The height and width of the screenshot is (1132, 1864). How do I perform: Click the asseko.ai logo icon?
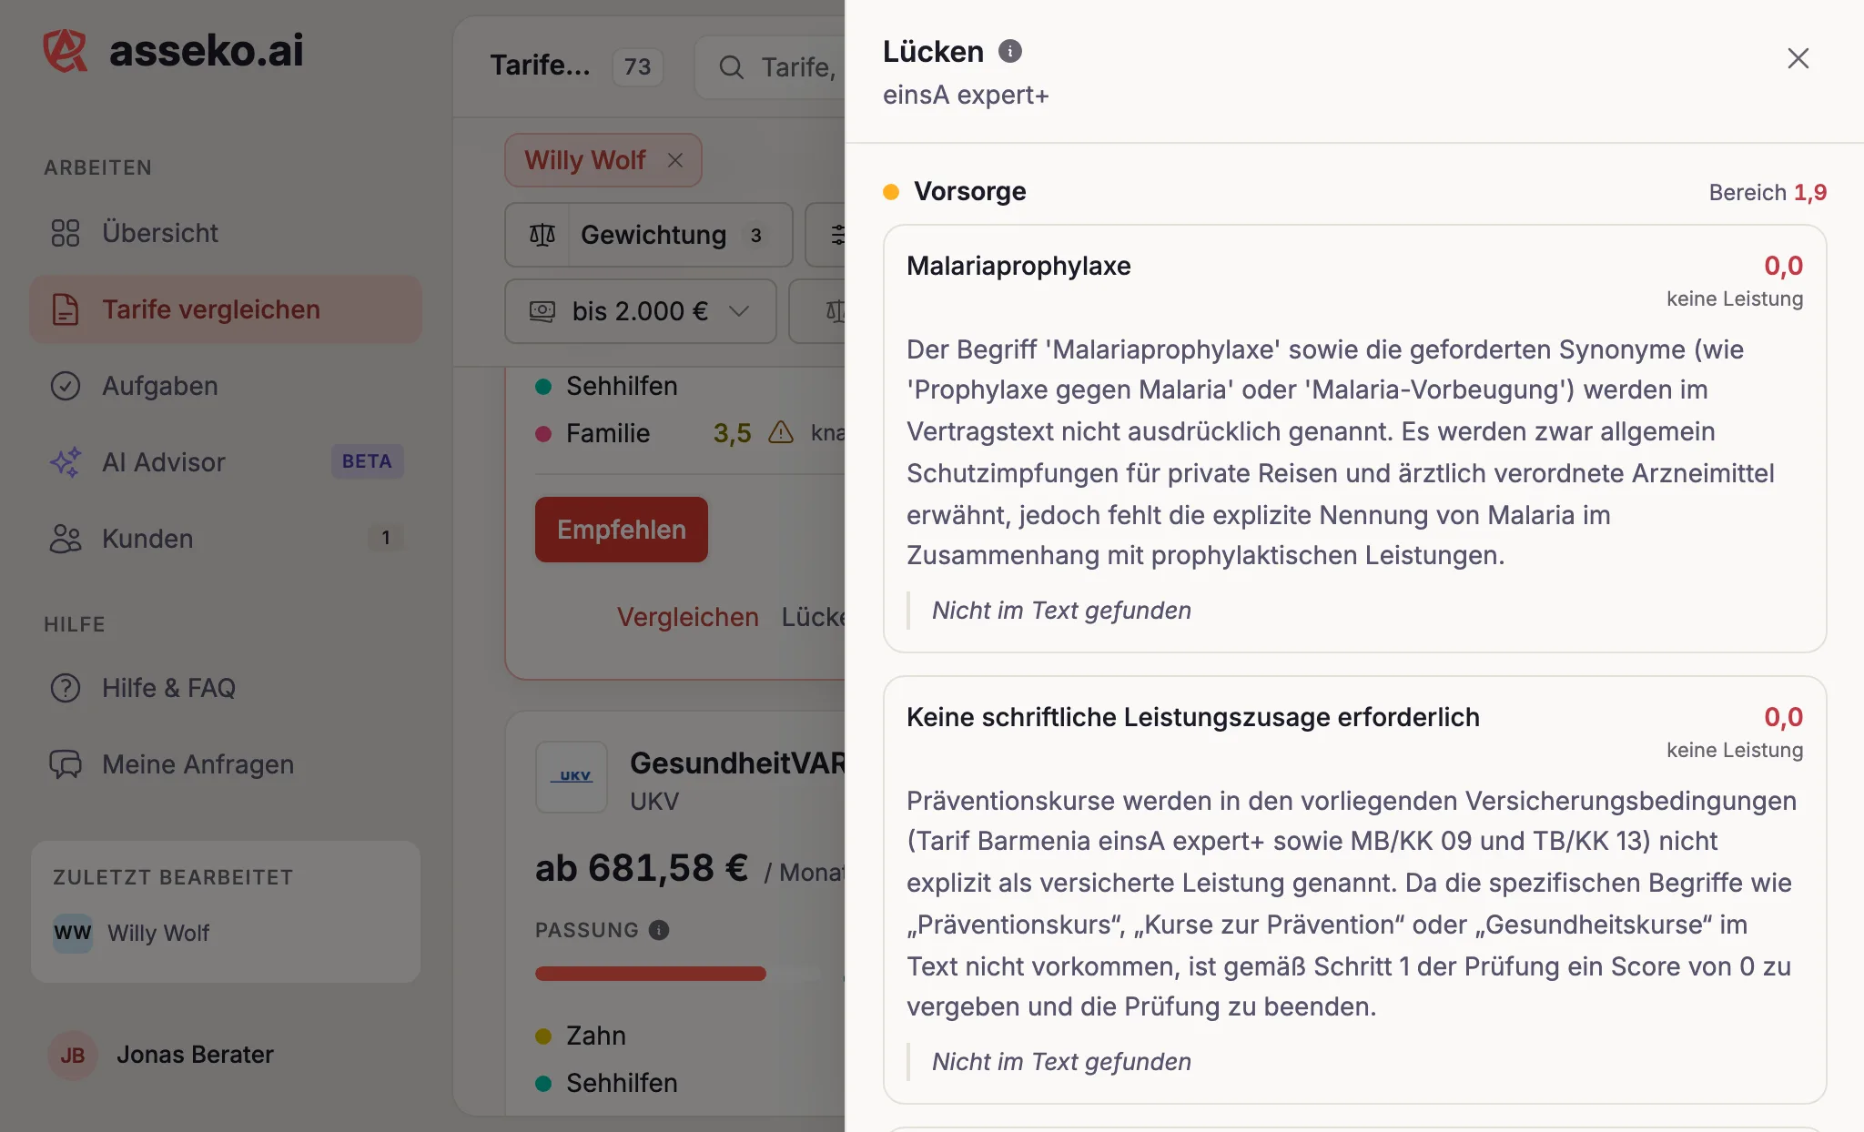(x=66, y=50)
